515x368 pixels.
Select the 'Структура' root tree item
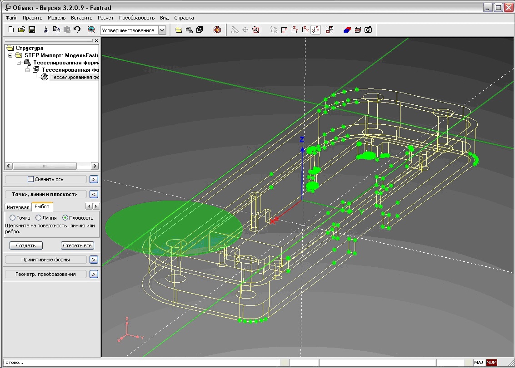coord(30,48)
